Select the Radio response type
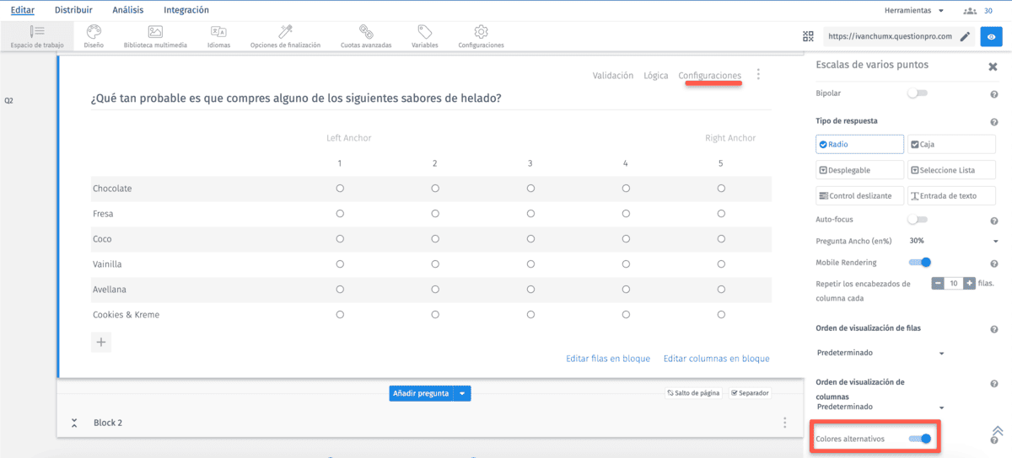 (860, 144)
